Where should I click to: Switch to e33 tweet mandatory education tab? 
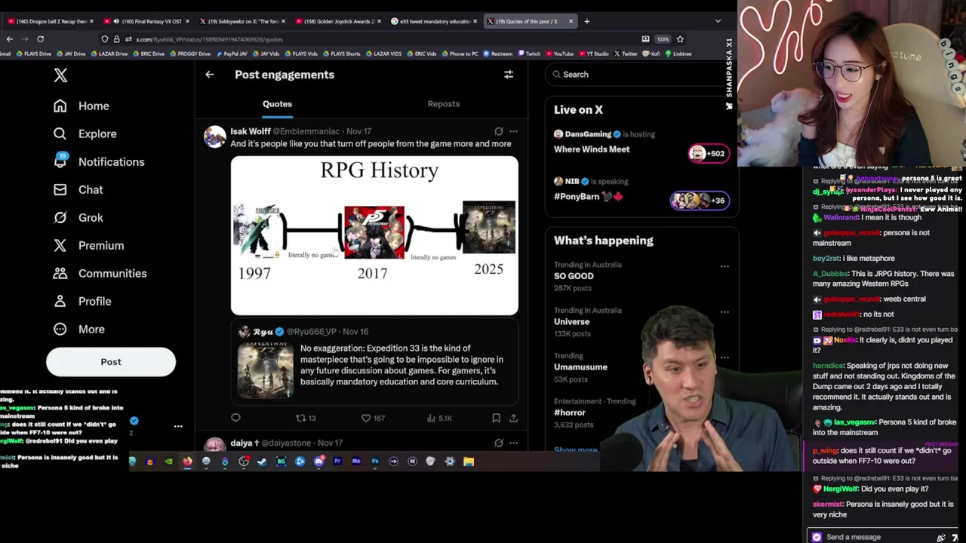[x=433, y=21]
